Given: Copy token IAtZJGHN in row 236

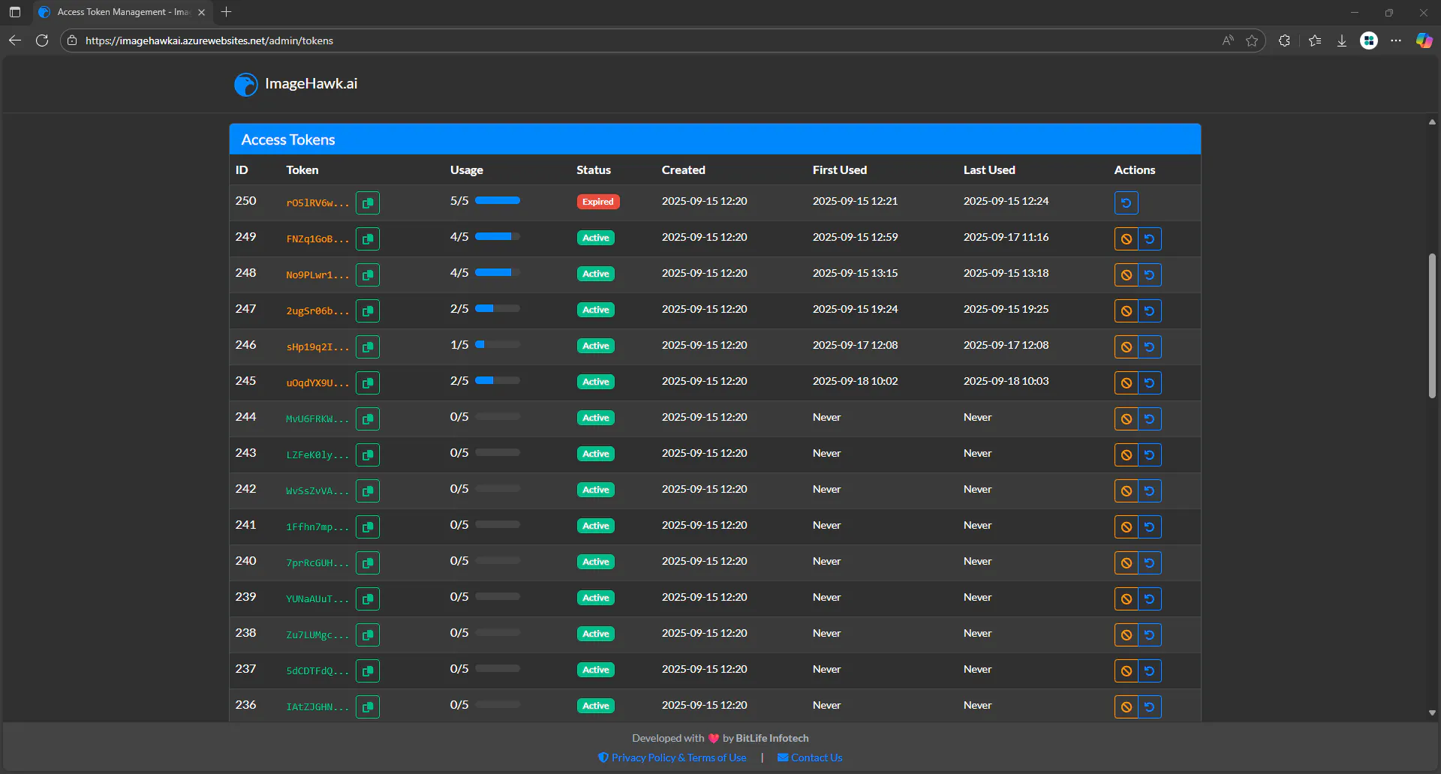Looking at the screenshot, I should point(368,706).
